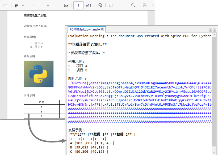Click the rotate page icon
This screenshot has height=155, width=218.
point(100,5)
